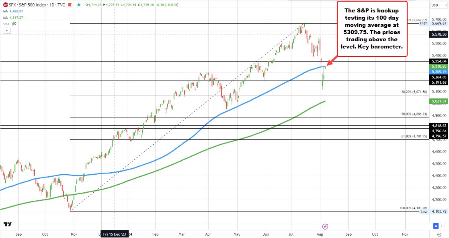Open the purple lightning alerts icon
Image resolution: width=449 pixels, height=238 pixels.
pyautogui.click(x=325, y=226)
